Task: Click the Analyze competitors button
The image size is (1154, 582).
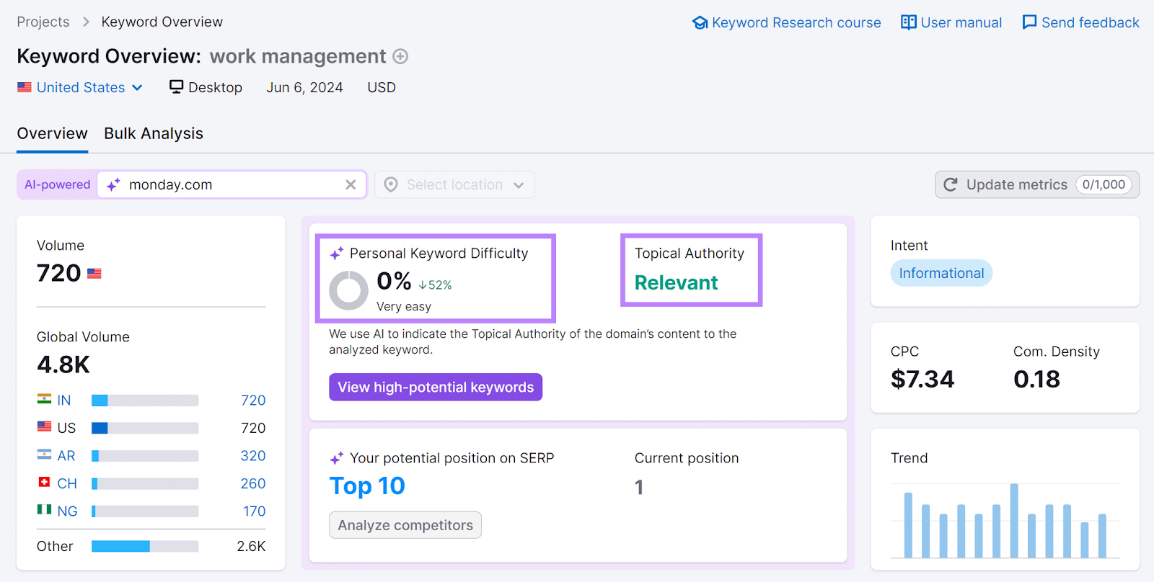Action: point(405,525)
